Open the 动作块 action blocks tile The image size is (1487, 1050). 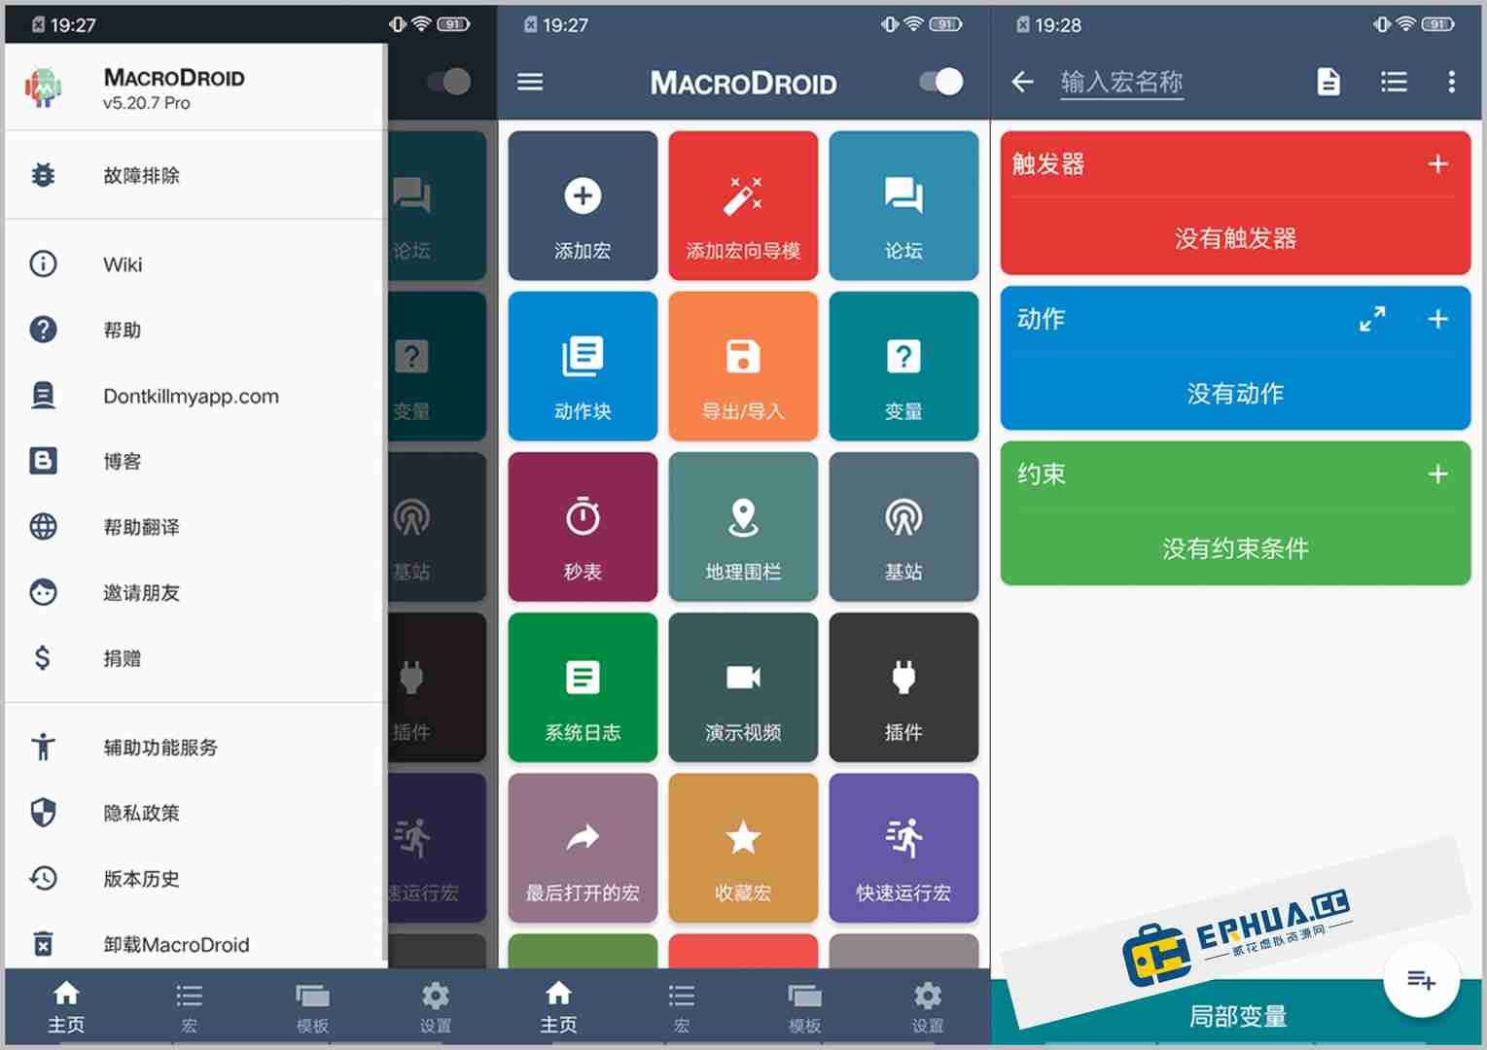[583, 367]
